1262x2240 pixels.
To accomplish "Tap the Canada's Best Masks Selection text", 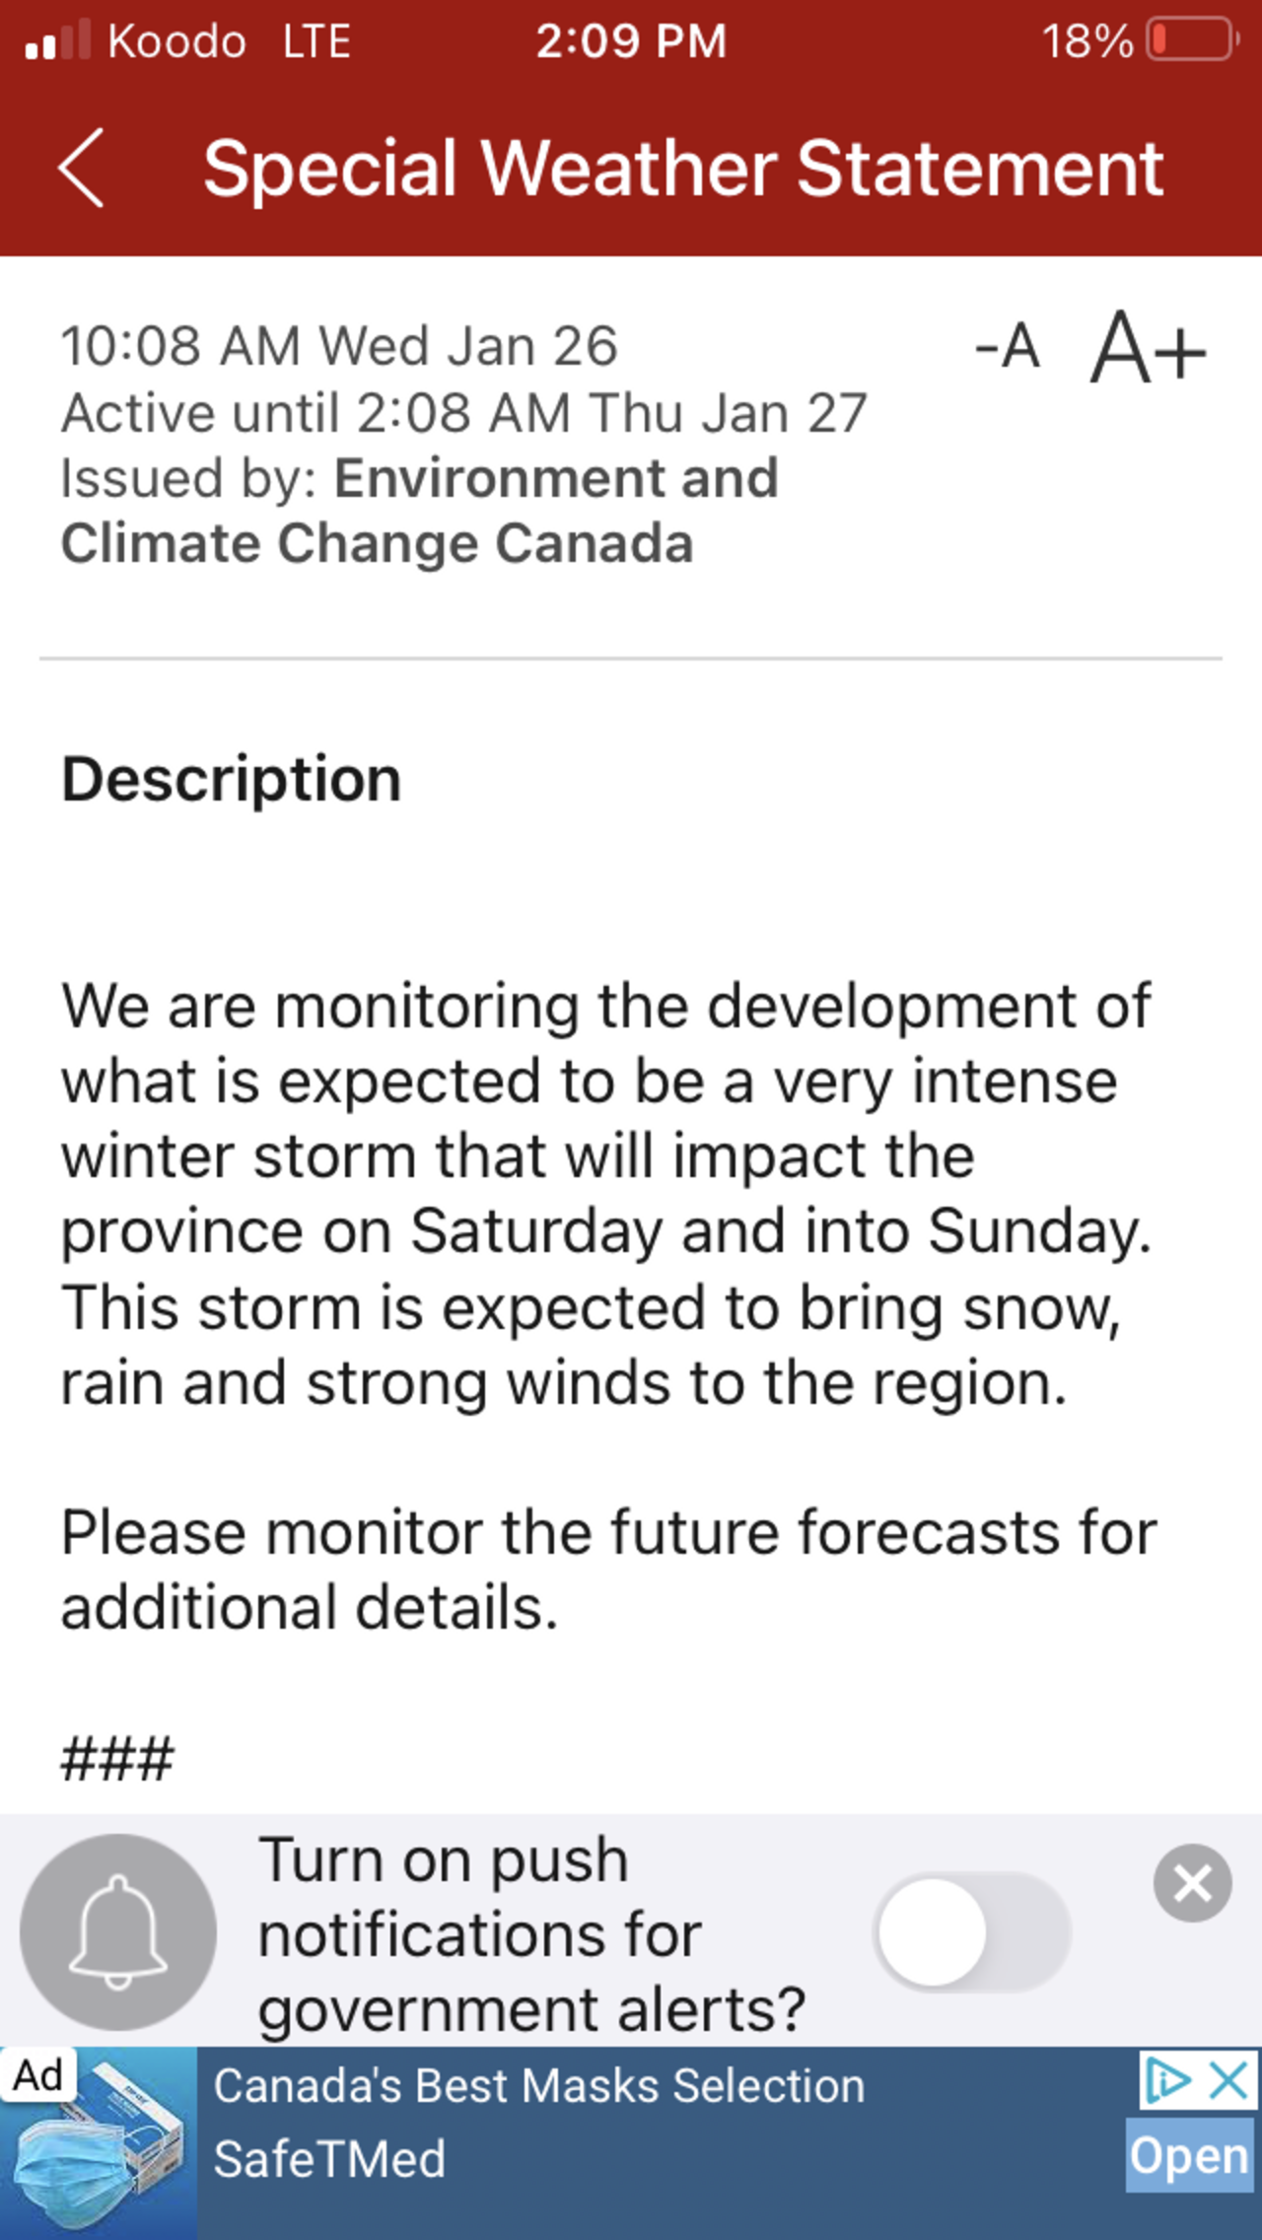I will point(539,2086).
